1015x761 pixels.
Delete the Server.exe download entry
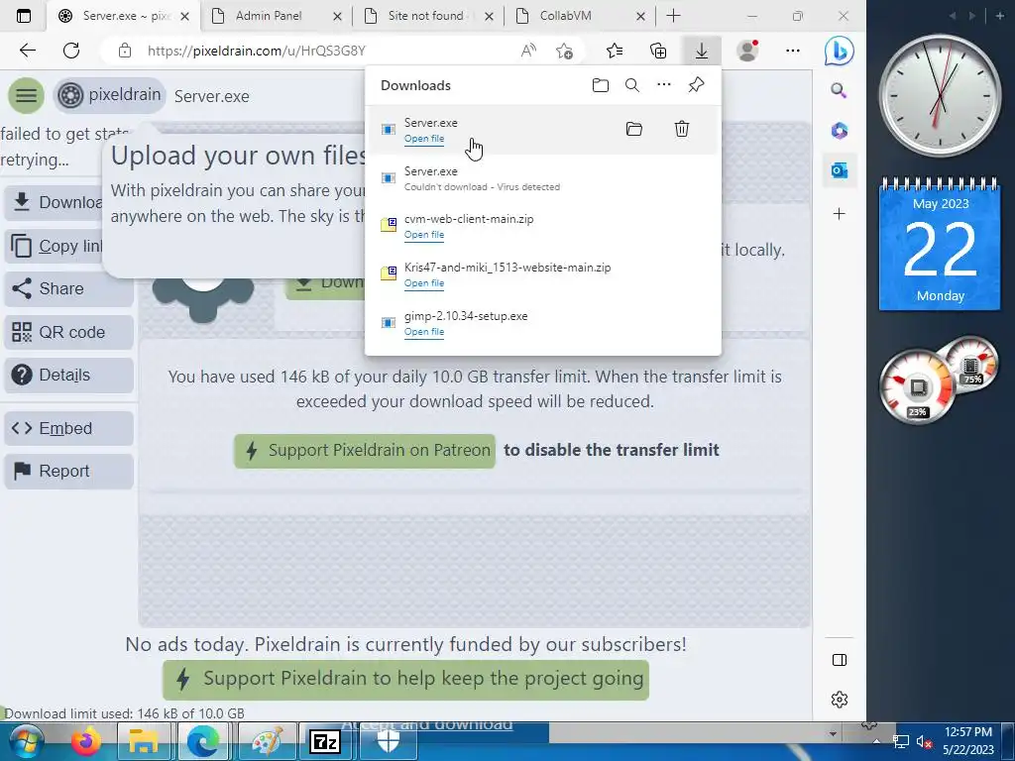682,129
